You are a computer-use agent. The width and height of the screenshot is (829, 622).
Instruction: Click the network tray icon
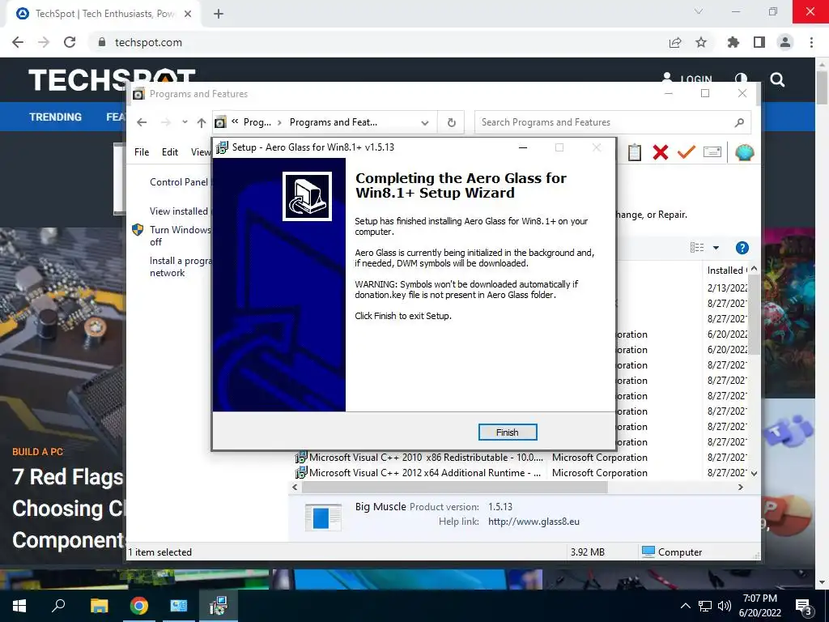[x=705, y=606]
